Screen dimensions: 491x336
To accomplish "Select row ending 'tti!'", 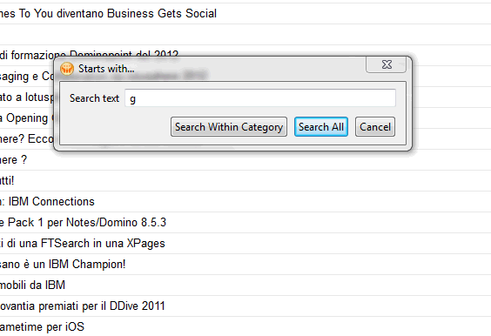I will point(245,181).
